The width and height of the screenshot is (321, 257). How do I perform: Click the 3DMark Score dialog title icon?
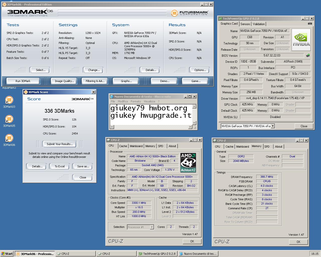[x=26, y=92]
